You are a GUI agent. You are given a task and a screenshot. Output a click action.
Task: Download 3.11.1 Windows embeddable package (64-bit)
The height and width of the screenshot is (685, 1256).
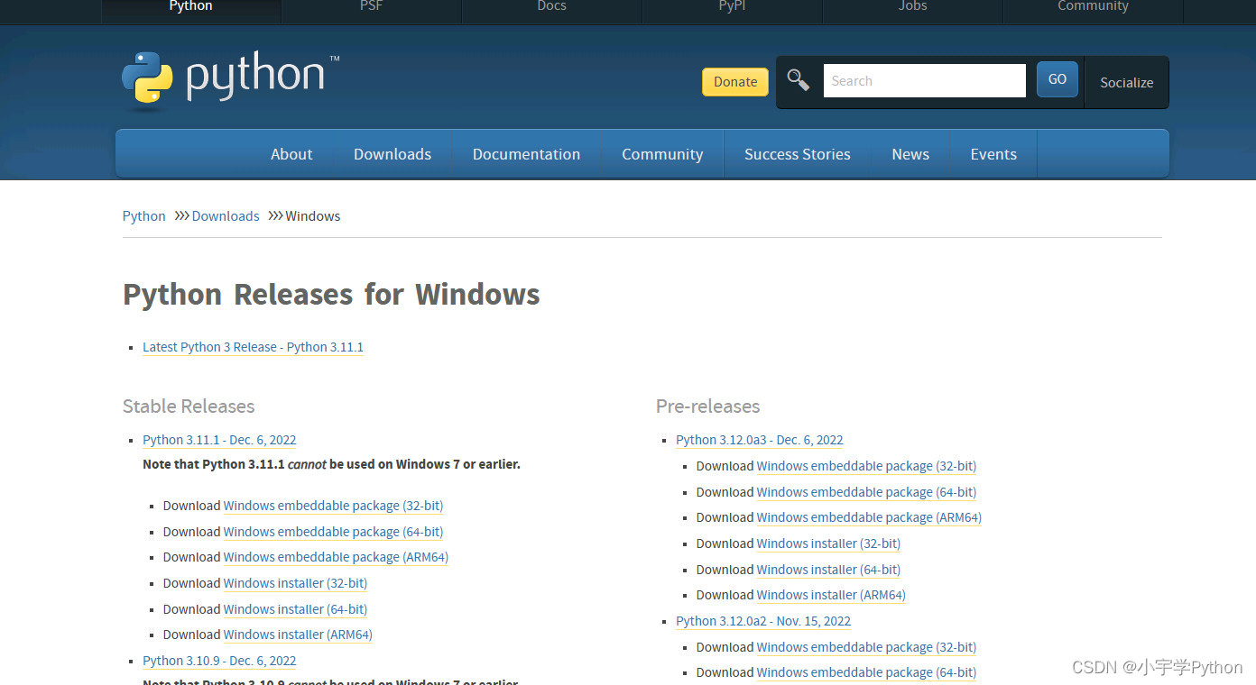pos(333,532)
